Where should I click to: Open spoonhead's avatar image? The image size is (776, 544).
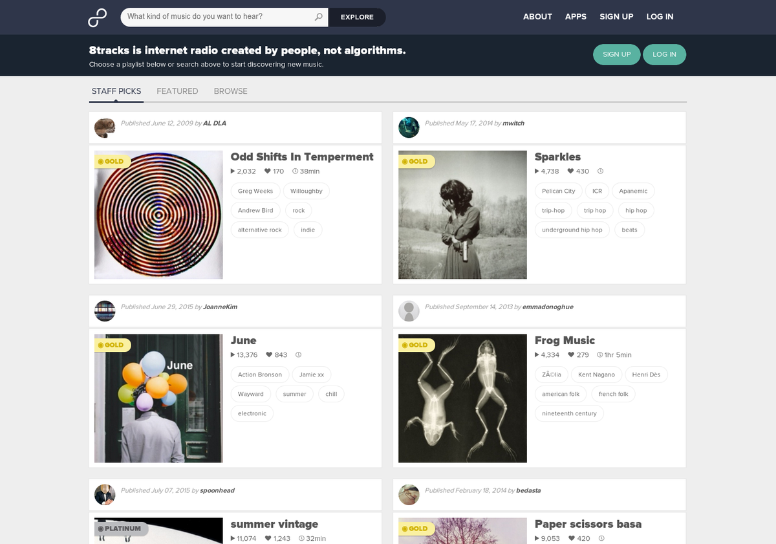click(105, 495)
